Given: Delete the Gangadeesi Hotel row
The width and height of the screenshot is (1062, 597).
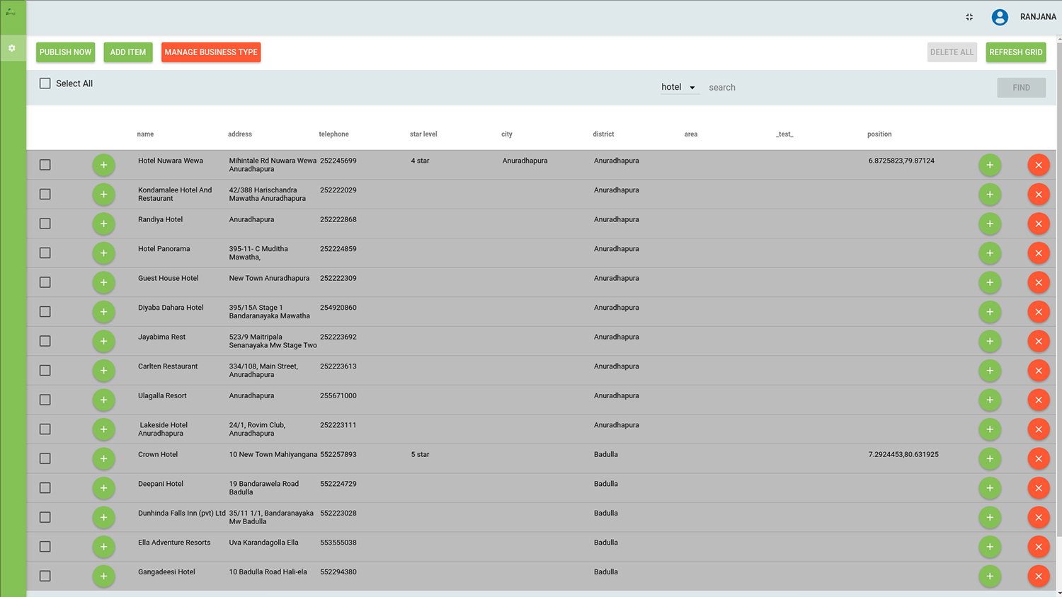Looking at the screenshot, I should click(x=1039, y=576).
